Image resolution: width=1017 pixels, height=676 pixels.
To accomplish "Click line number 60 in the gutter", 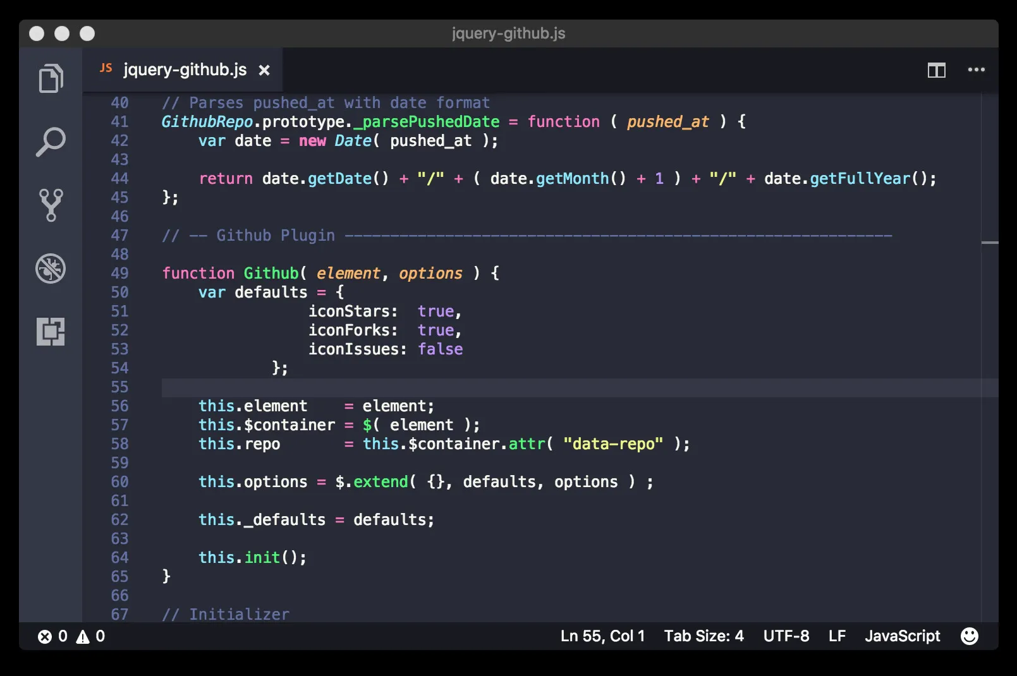I will point(119,481).
